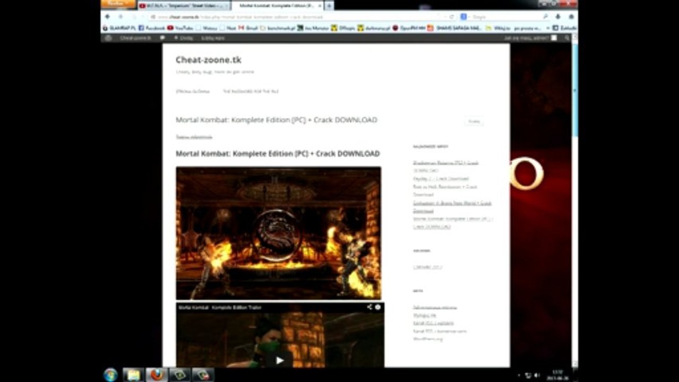This screenshot has width=679, height=382.
Task: Open Cheat-zoone.tk admin bar menu
Action: point(135,38)
